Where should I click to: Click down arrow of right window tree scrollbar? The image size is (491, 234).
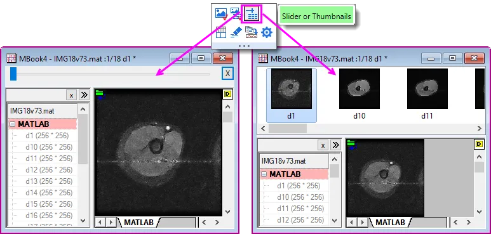point(335,220)
